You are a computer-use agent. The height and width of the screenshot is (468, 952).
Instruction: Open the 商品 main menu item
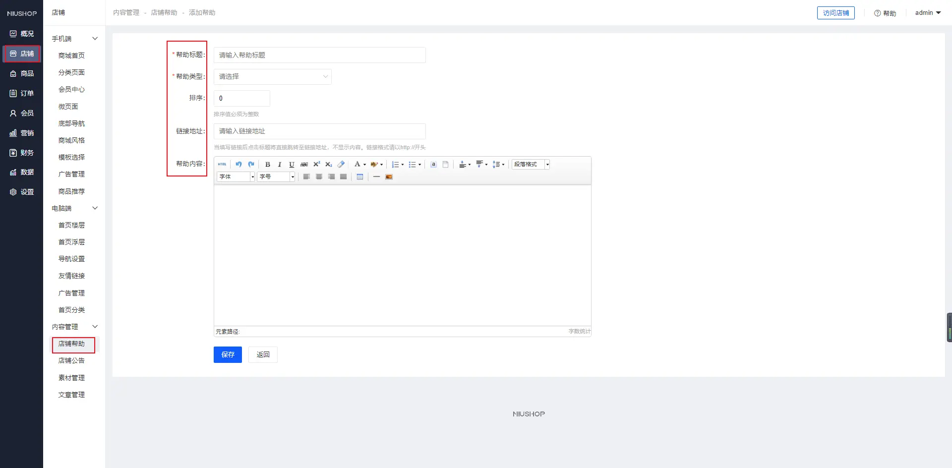click(x=22, y=73)
